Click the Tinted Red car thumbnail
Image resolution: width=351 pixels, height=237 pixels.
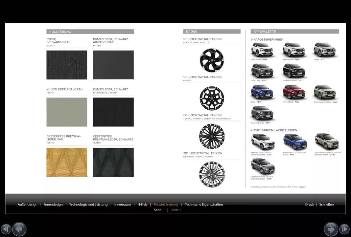[294, 92]
